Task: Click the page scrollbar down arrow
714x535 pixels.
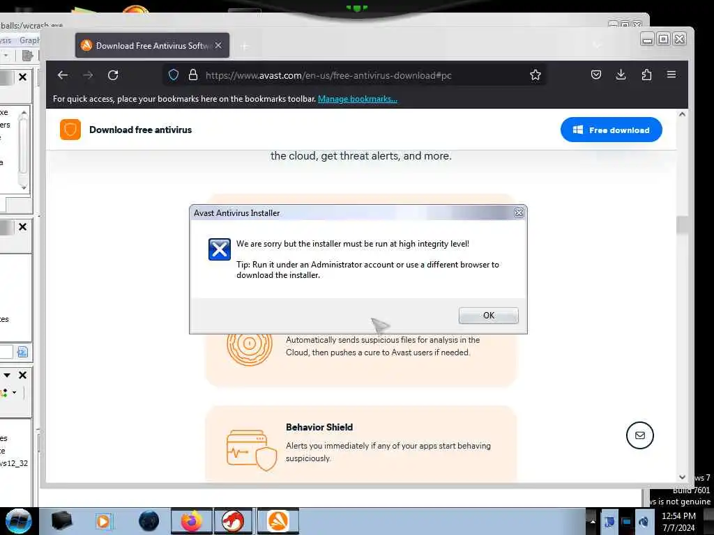Action: [682, 476]
